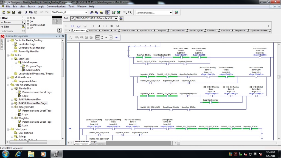Open Windows Explorer from the taskbar
Viewport: 281px width, 158px height.
(31, 154)
